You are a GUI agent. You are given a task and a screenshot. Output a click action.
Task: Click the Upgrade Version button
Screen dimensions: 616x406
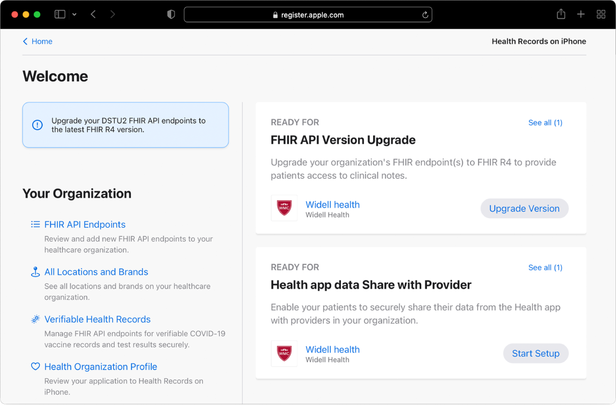[x=524, y=208]
